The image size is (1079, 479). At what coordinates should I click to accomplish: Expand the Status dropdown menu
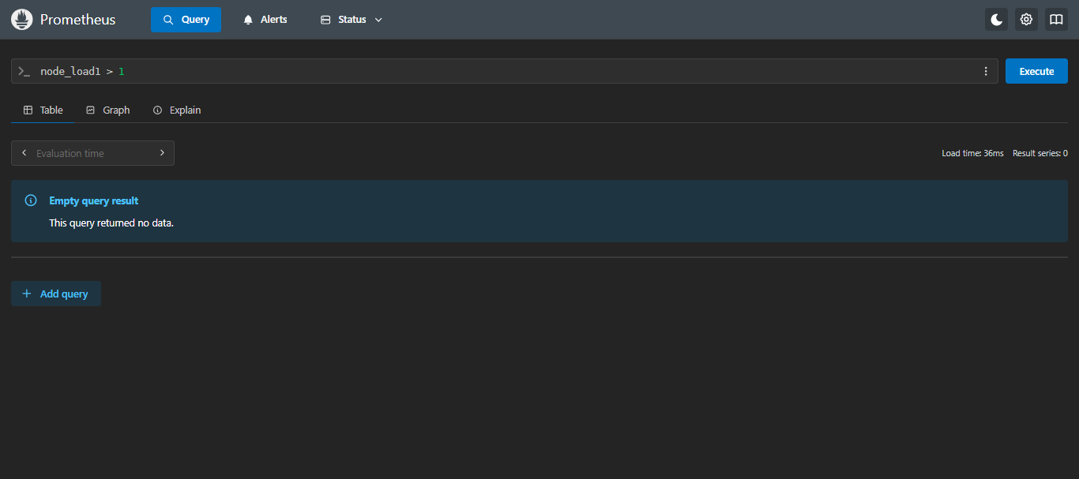coord(352,20)
